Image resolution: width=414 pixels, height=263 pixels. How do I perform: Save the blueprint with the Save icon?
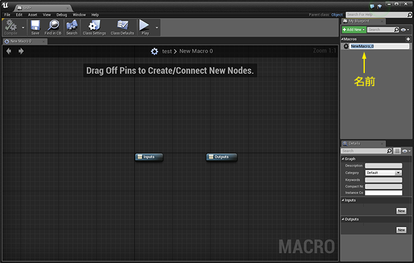35,27
